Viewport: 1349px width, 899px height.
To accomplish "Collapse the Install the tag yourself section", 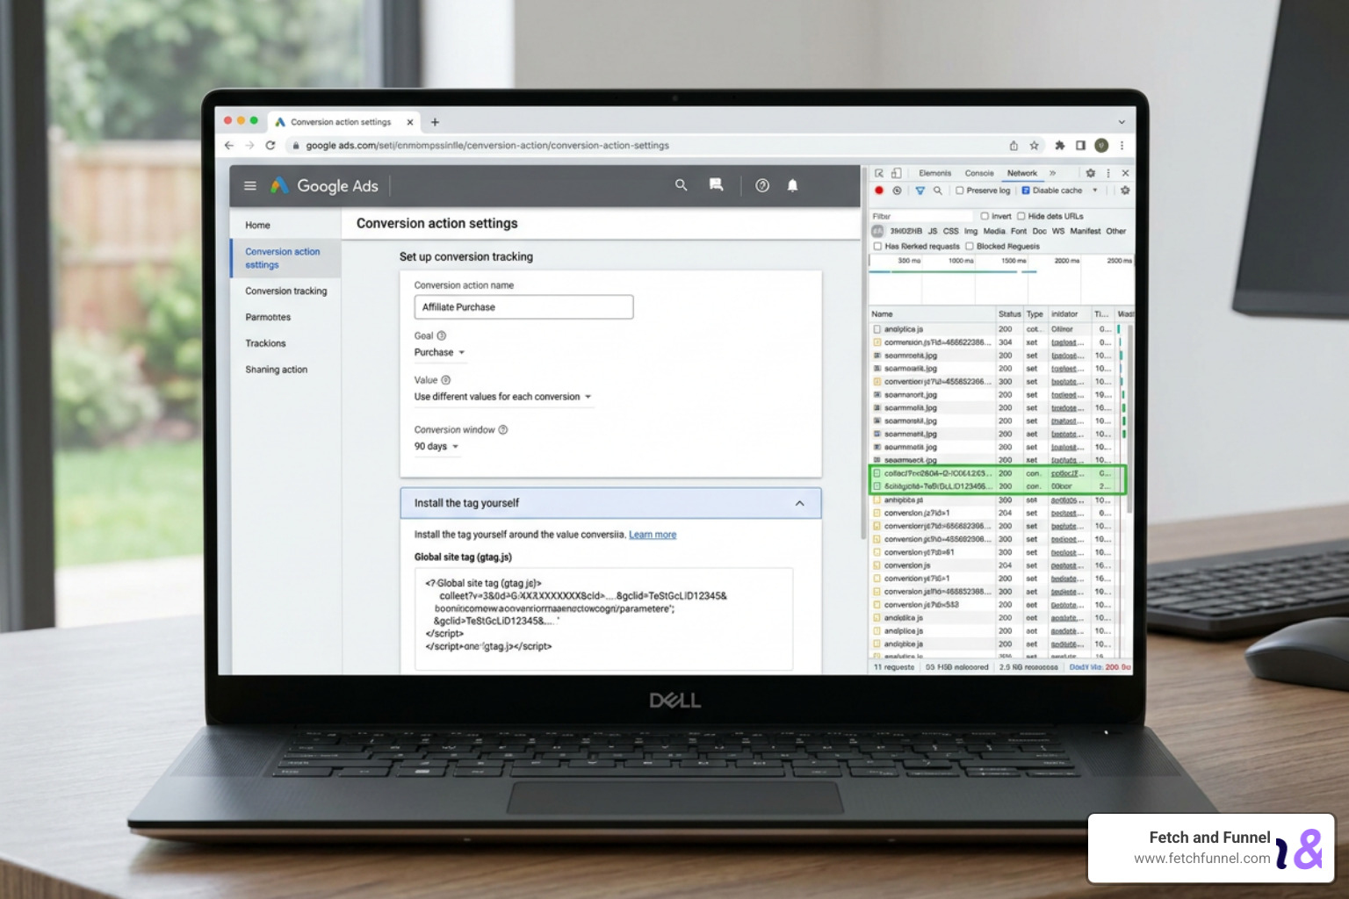I will pos(799,503).
